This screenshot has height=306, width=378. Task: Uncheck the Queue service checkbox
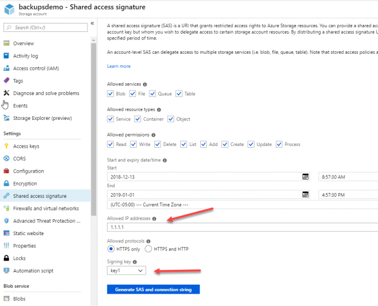tap(153, 94)
